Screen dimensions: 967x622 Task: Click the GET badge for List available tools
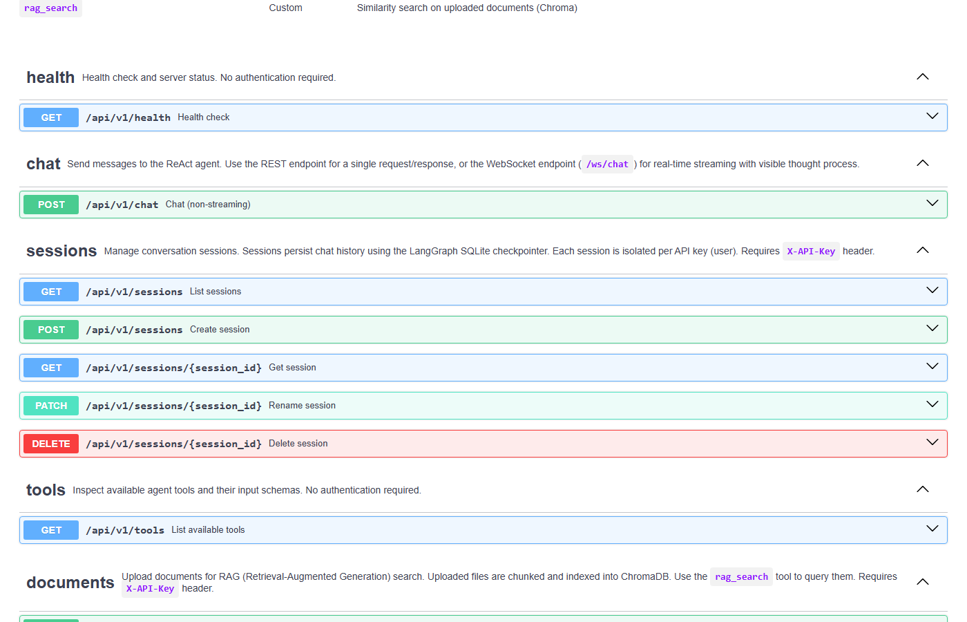pyautogui.click(x=51, y=530)
